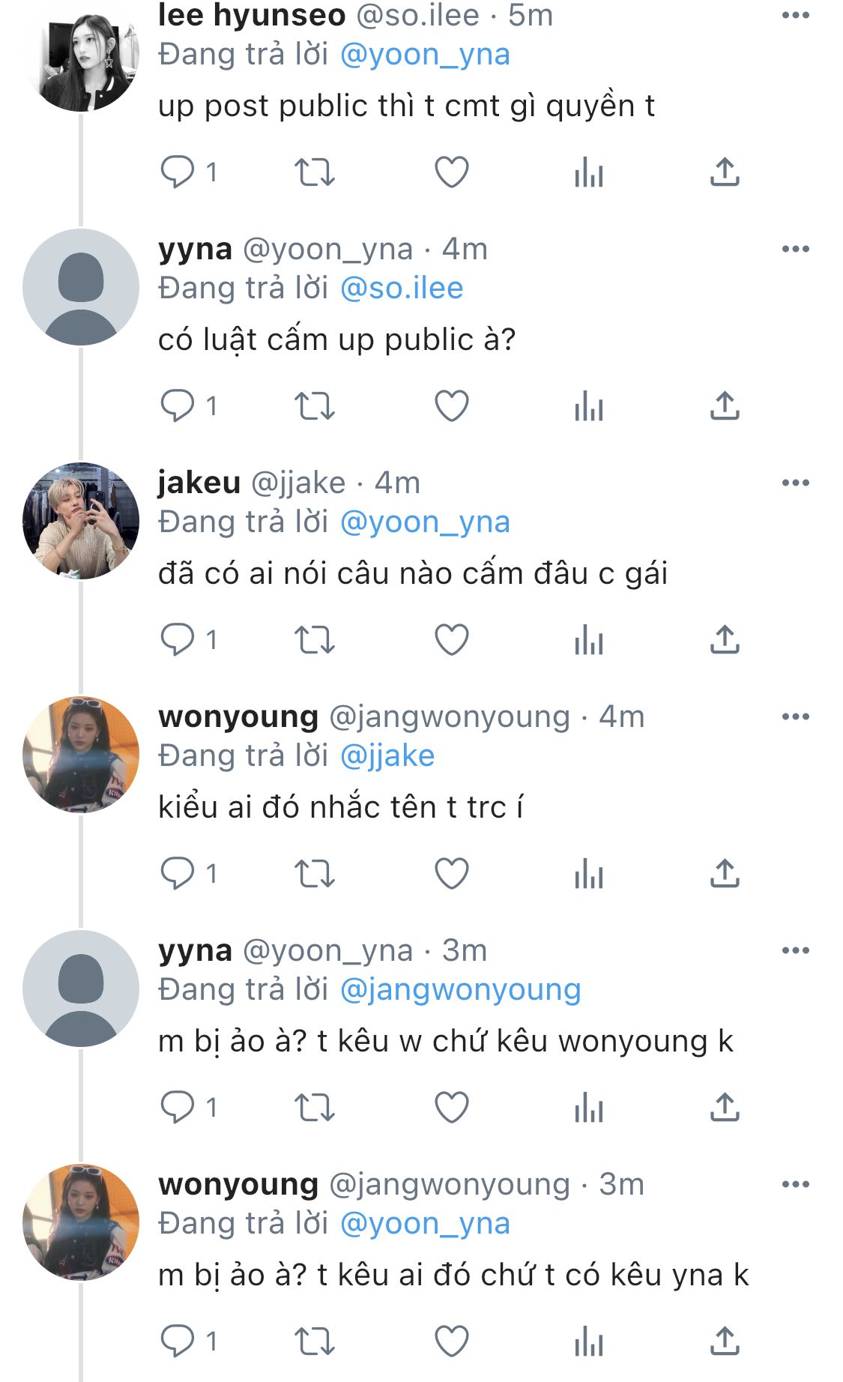
Task: View analytics for jakeu's tweet
Action: pos(589,640)
